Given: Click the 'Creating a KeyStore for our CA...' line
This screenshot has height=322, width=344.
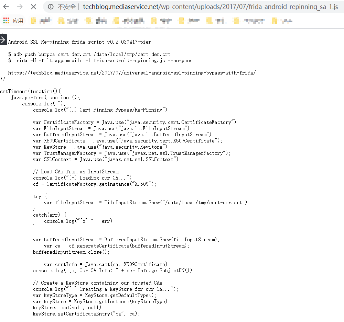Looking at the screenshot, I should pos(106,289).
